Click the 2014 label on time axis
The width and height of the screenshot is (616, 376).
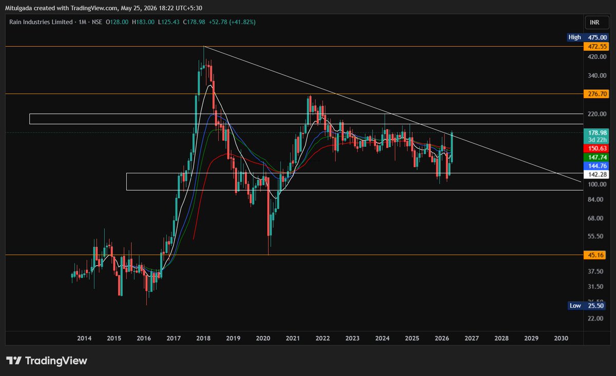pyautogui.click(x=84, y=339)
